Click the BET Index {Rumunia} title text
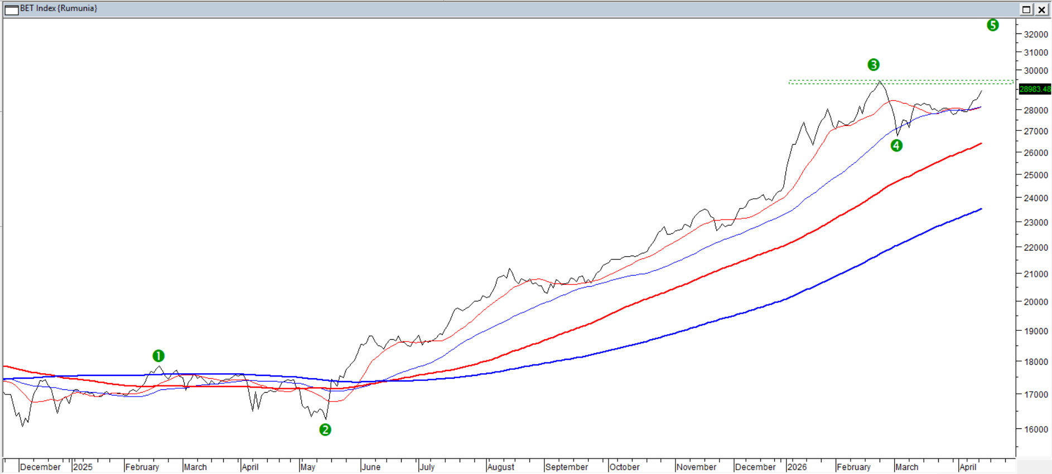 59,8
